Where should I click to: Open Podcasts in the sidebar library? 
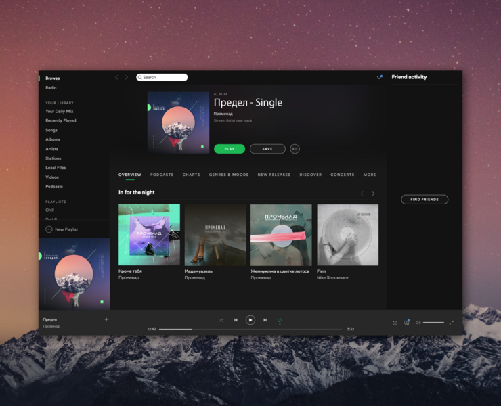[54, 187]
